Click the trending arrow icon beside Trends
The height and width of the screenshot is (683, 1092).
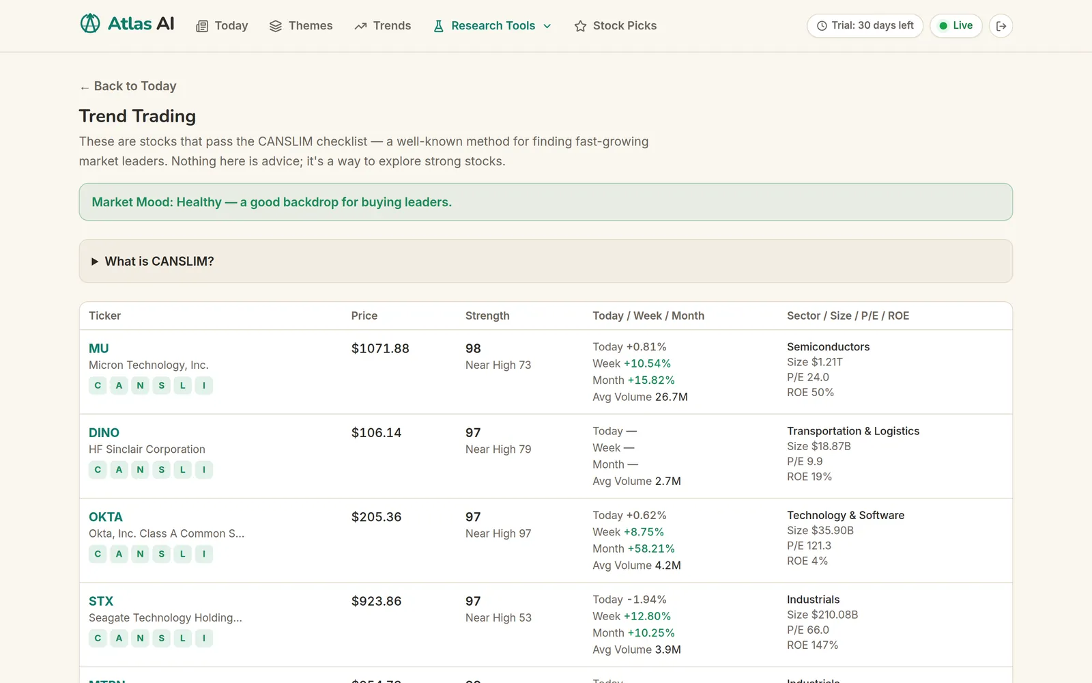(360, 26)
